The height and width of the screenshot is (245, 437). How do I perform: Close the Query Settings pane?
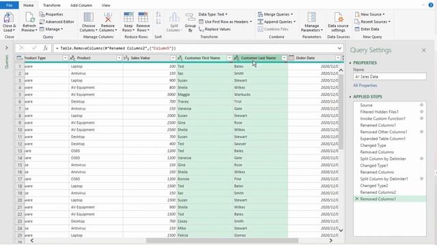coord(423,50)
